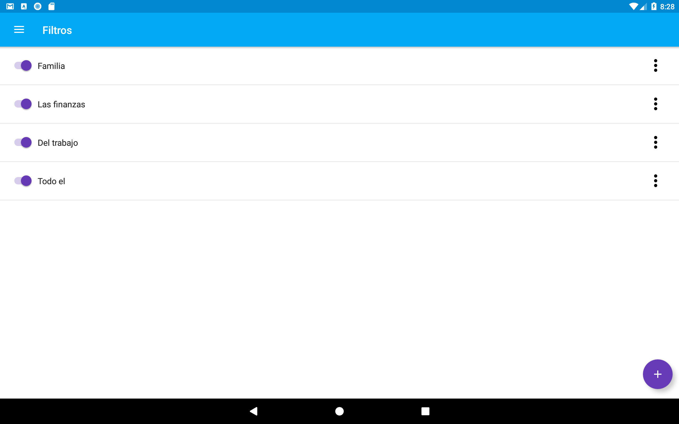Tap the Android back navigation button

[254, 411]
